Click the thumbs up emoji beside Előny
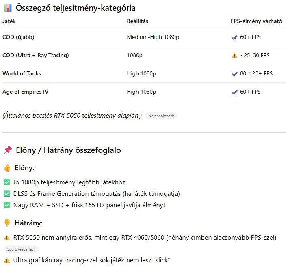 click(7, 168)
